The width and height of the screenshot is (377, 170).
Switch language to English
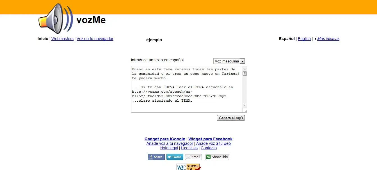pyautogui.click(x=304, y=39)
